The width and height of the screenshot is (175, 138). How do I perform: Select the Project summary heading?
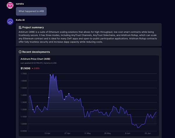tap(33, 27)
